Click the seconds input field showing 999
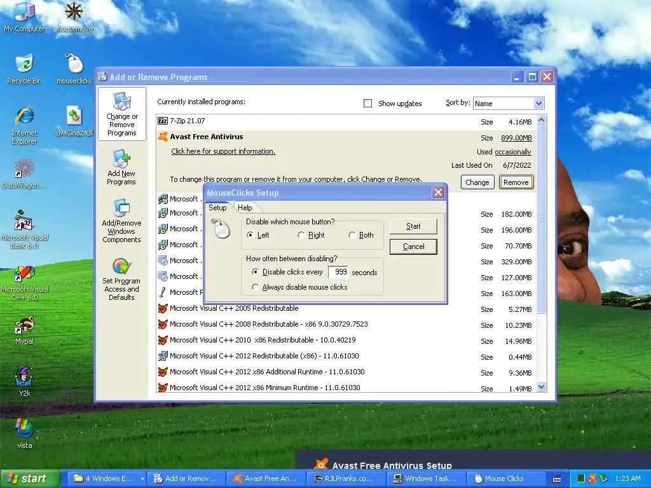This screenshot has width=651, height=488. (x=338, y=272)
